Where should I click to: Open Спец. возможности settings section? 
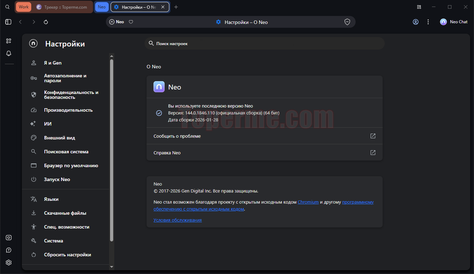[x=66, y=227]
